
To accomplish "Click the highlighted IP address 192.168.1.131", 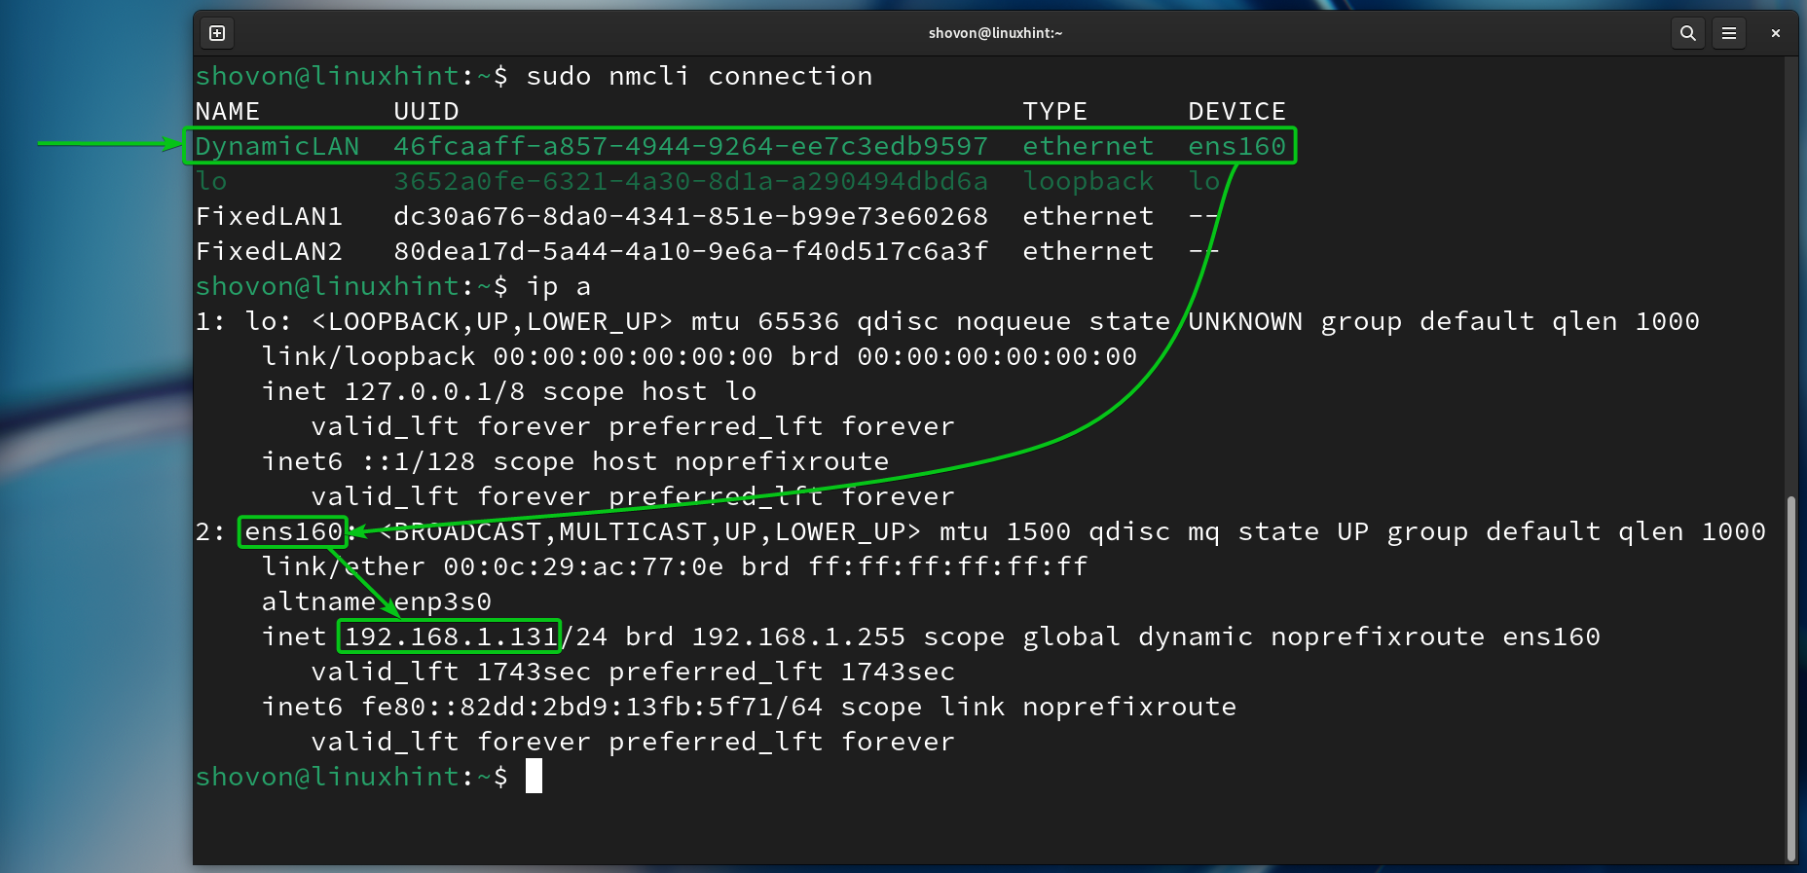I will click(450, 637).
